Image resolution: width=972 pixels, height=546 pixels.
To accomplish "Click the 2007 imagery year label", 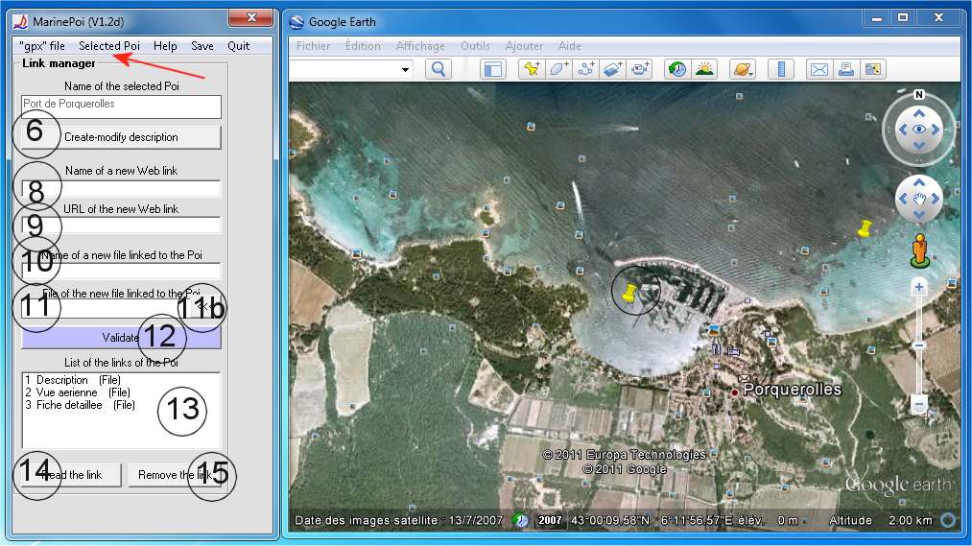I will pos(549,520).
